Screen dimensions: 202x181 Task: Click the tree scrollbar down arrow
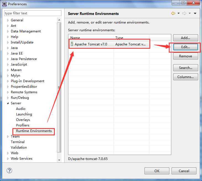pyautogui.click(x=59, y=160)
